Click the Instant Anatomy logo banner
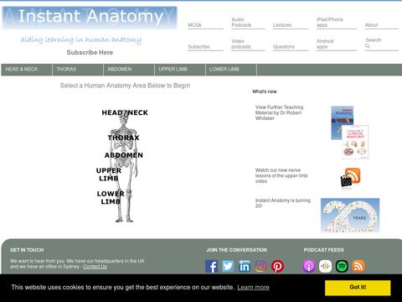Image resolution: width=402 pixels, height=302 pixels. pyautogui.click(x=90, y=18)
